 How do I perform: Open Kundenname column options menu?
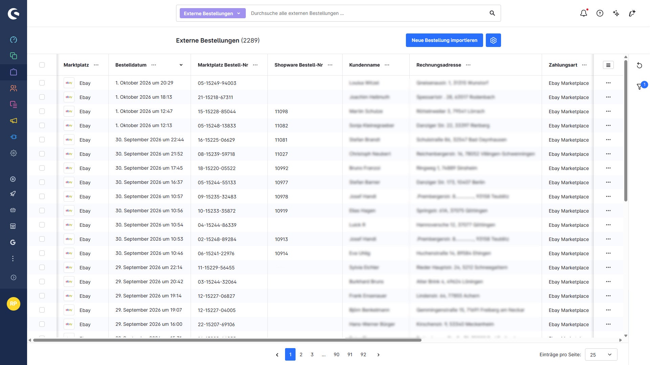pos(387,65)
